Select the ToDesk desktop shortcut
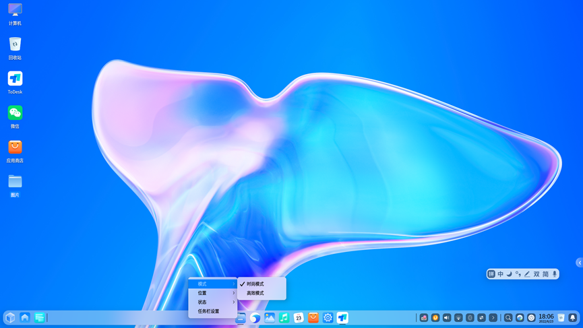Viewport: 583px width, 328px height. (15, 82)
